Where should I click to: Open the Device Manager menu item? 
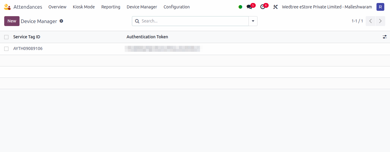pos(142,7)
